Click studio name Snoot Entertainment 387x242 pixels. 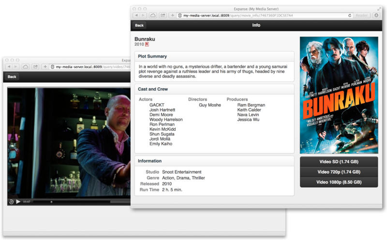coord(182,172)
